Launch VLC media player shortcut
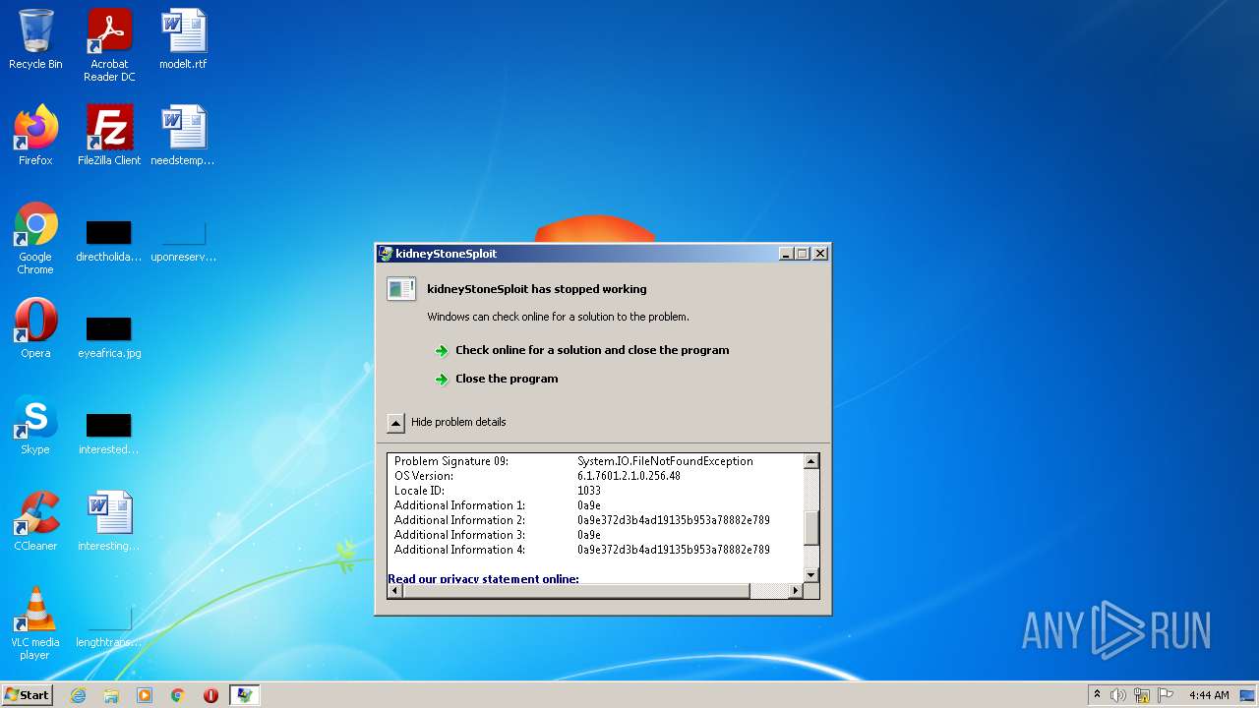Image resolution: width=1259 pixels, height=708 pixels. pos(35,623)
